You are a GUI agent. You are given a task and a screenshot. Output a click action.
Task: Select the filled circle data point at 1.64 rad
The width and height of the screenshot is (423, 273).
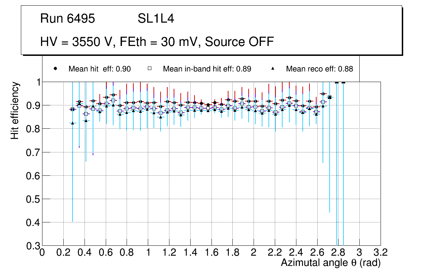[215, 103]
